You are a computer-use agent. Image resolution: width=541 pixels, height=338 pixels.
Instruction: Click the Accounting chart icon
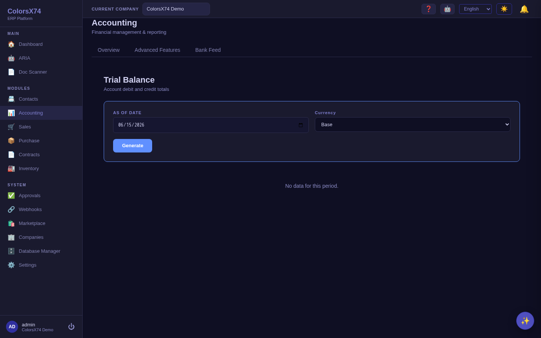point(11,113)
